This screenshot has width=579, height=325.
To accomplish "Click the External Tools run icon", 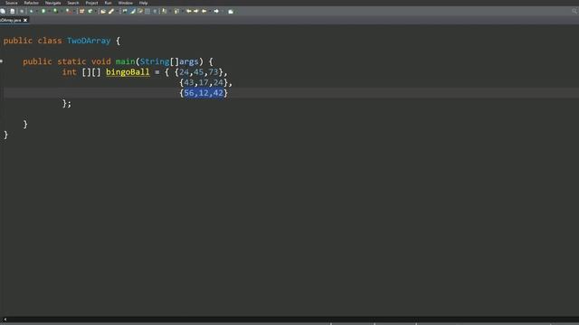I will pos(68,11).
